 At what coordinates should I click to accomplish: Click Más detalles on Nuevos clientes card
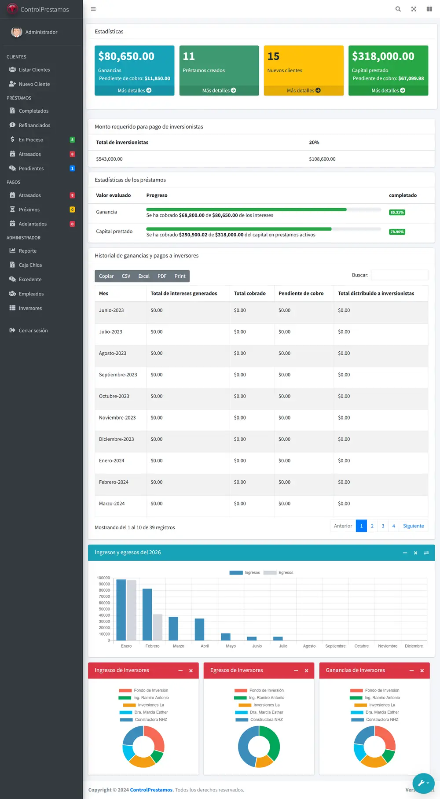coord(304,90)
